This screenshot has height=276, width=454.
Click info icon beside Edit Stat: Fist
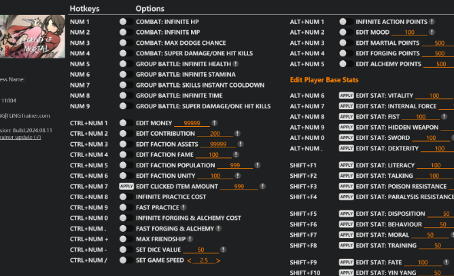click(x=444, y=117)
